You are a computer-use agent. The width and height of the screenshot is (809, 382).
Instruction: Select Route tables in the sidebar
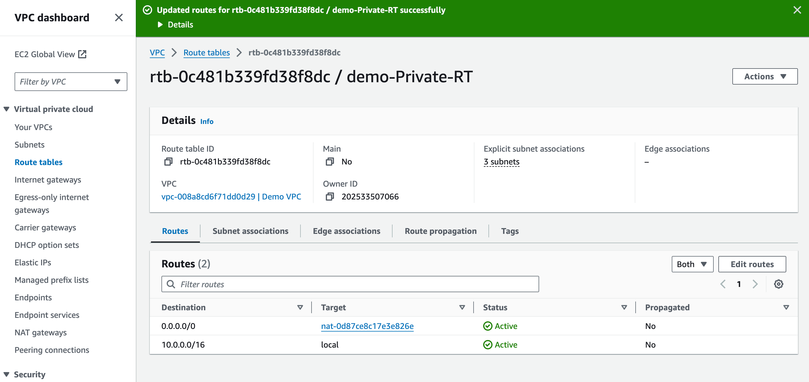38,162
